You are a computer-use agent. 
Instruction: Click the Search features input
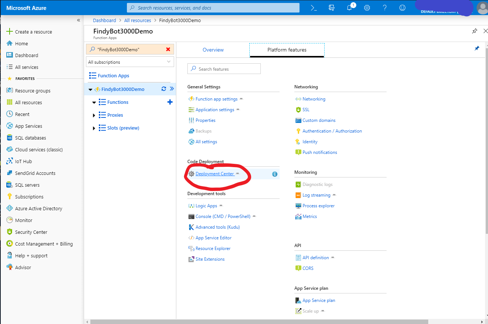(x=224, y=69)
